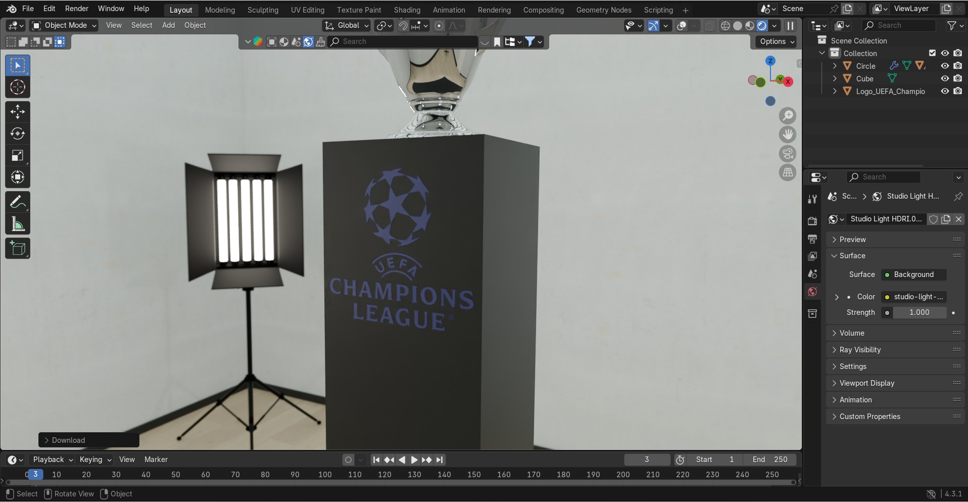The height and width of the screenshot is (502, 968).
Task: Hide the Circle object in viewport
Action: coord(945,66)
